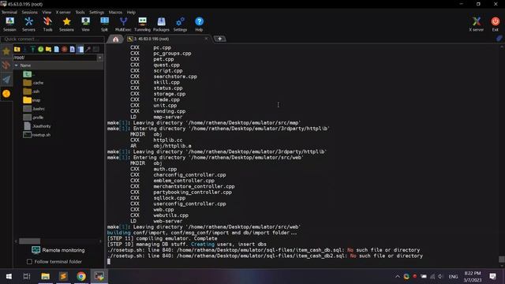505x284 pixels.
Task: Open the MultiExec toolbar icon
Action: pyautogui.click(x=123, y=24)
